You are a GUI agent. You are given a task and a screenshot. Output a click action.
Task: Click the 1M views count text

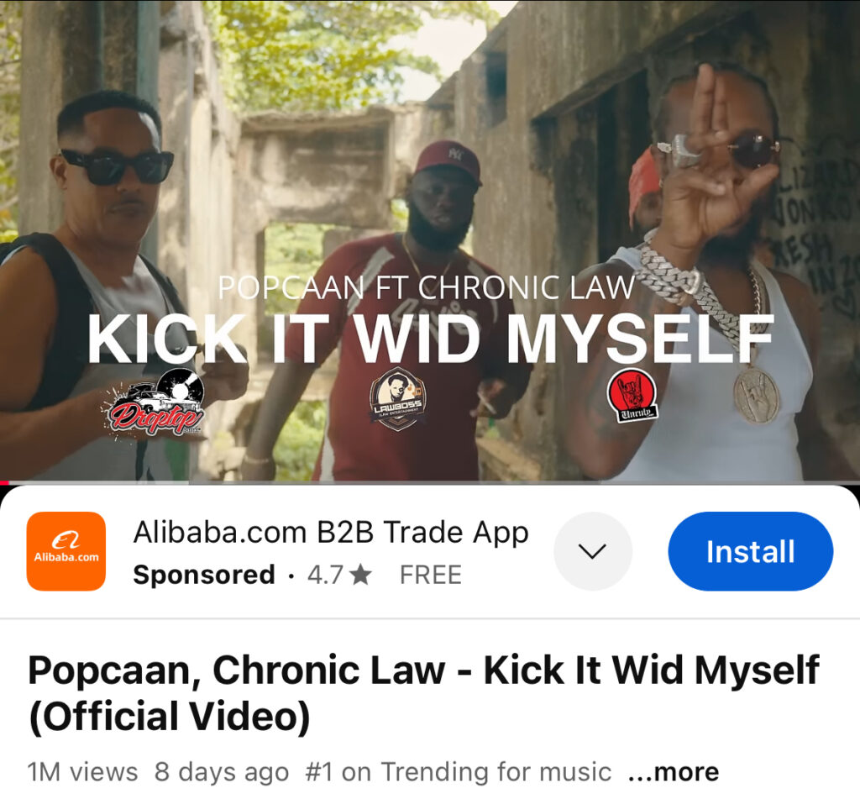coord(83,772)
